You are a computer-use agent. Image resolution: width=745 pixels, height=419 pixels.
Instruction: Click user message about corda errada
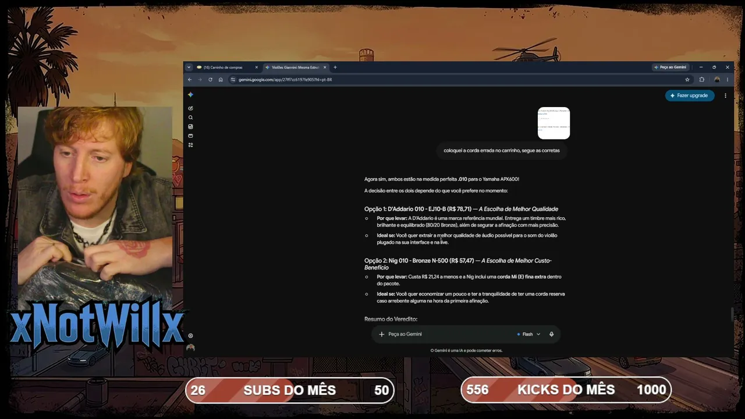tap(502, 151)
